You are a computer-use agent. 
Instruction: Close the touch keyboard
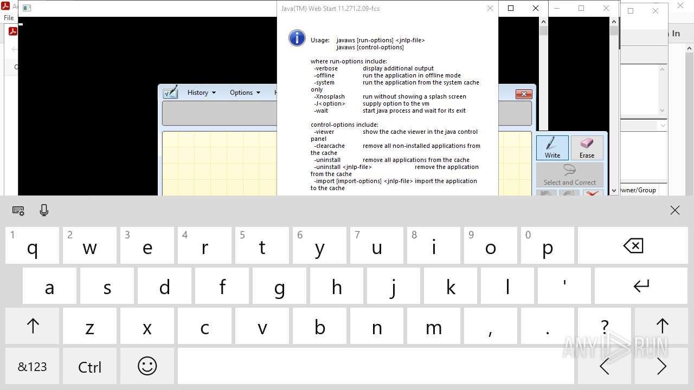674,211
